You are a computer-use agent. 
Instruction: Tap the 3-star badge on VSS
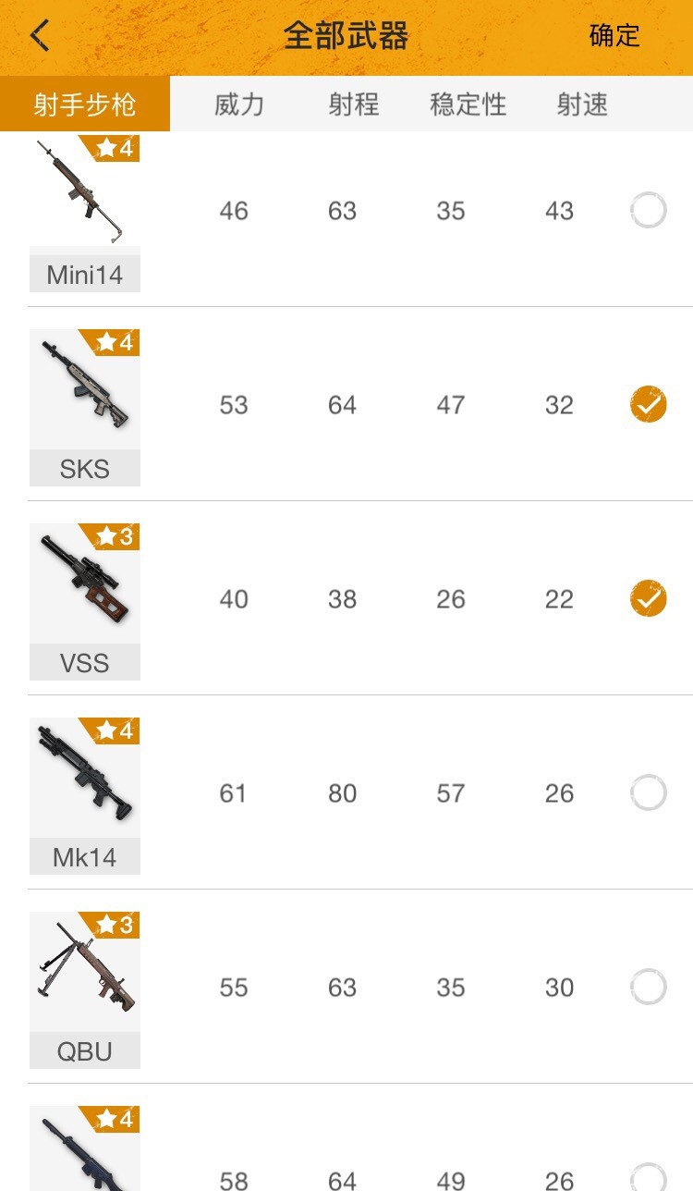point(115,537)
